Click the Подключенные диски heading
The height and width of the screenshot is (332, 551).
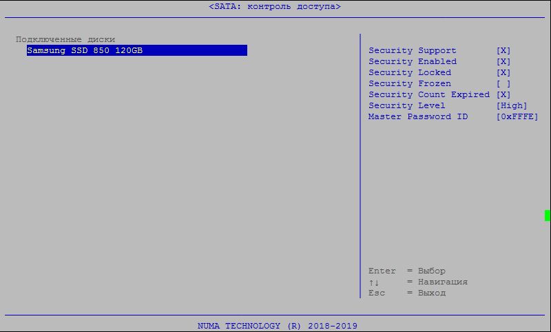65,39
